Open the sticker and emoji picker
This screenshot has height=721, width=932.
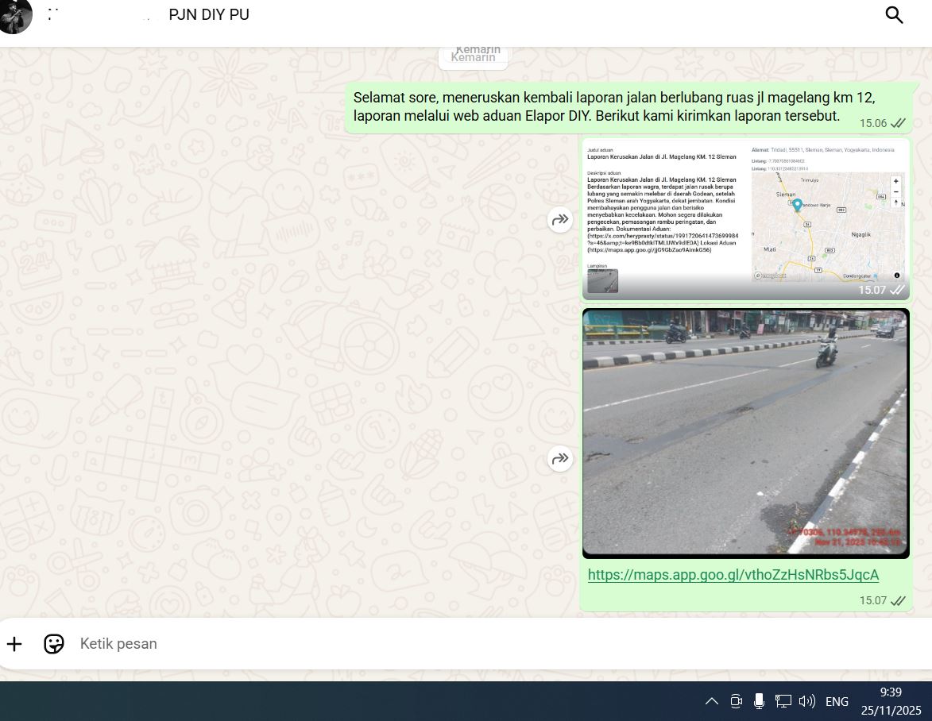[x=54, y=643]
